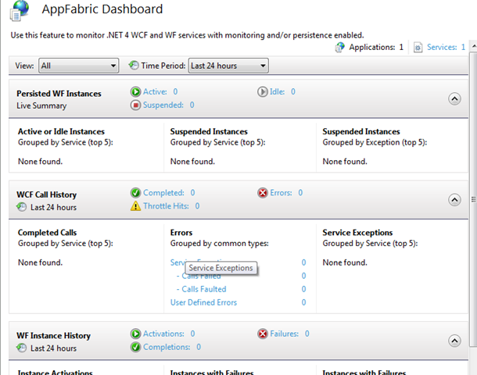Collapse the WF Instance History section
477x375 pixels.
tap(454, 341)
